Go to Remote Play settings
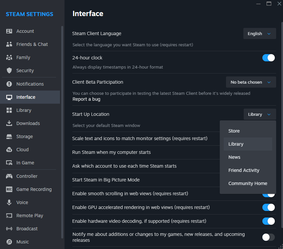Image resolution: width=283 pixels, height=249 pixels. 29,216
